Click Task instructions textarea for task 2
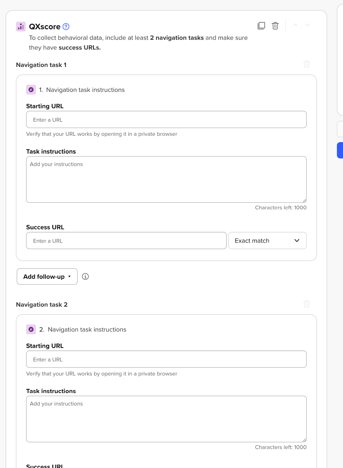The width and height of the screenshot is (343, 468). pyautogui.click(x=166, y=419)
